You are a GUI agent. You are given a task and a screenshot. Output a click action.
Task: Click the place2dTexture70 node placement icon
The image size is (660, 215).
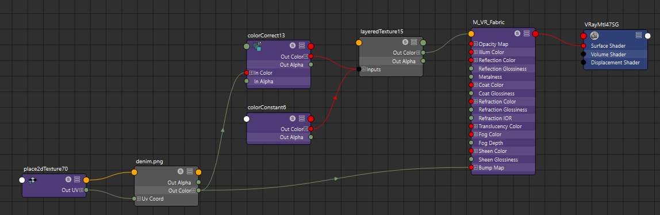coord(32,180)
